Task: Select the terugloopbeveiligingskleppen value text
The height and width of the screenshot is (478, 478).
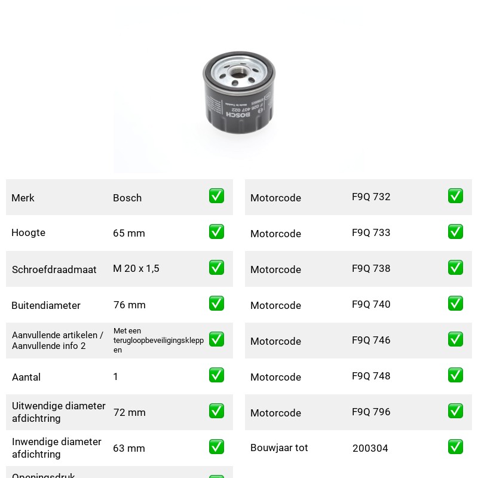Action: (x=158, y=340)
